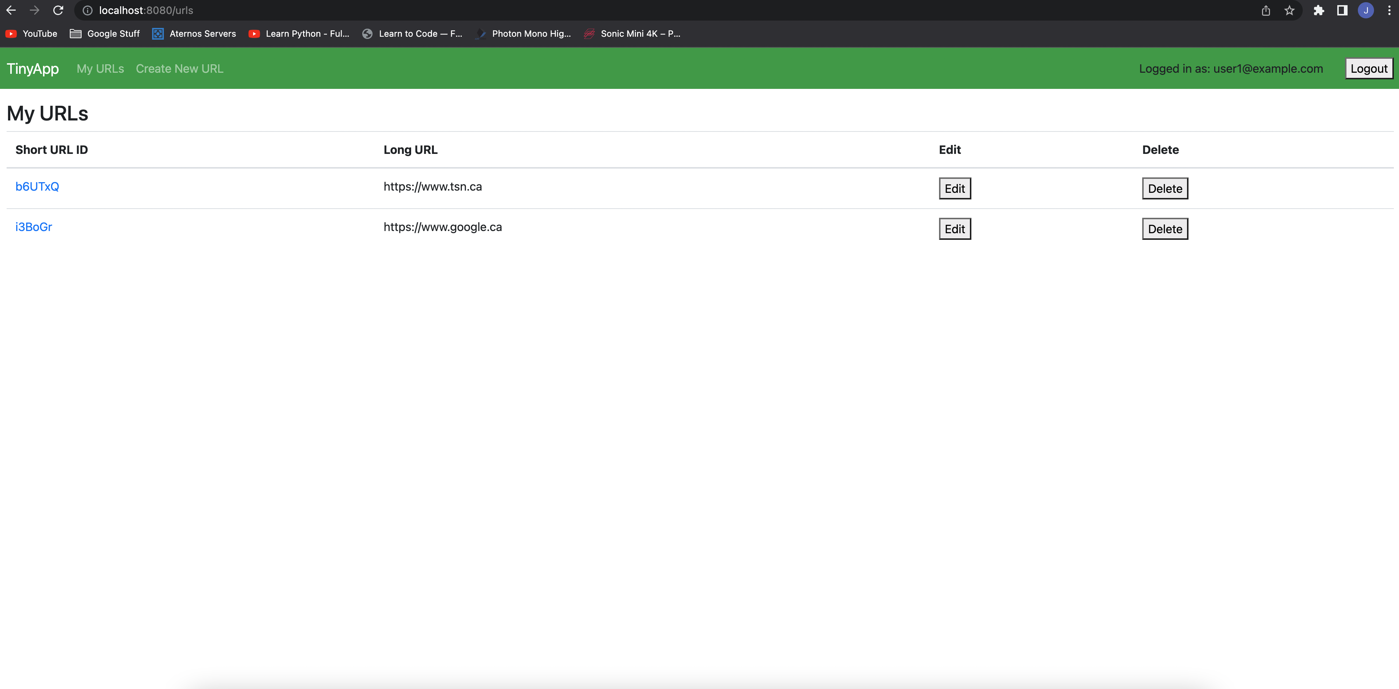Open Chrome three-dot menu
Viewport: 1399px width, 689px height.
[1389, 10]
